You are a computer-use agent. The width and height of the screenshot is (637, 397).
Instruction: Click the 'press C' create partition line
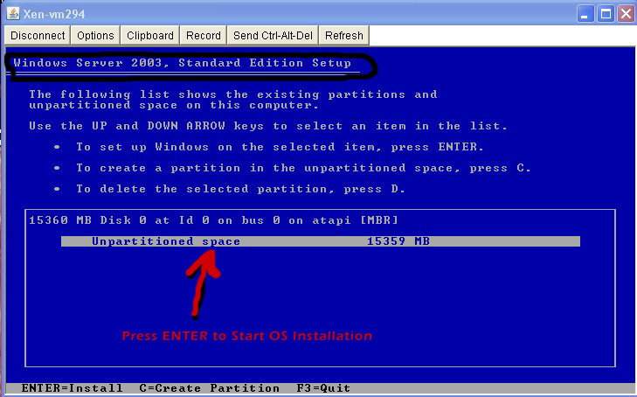pyautogui.click(x=303, y=168)
